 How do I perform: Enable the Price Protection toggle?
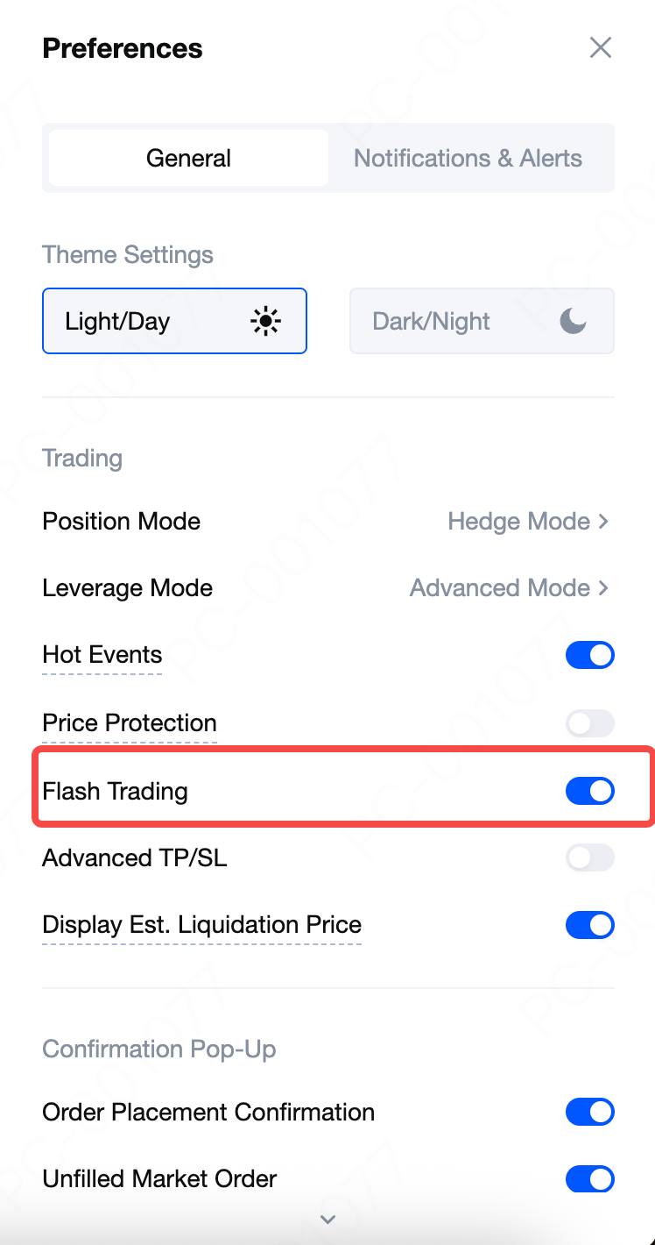[x=589, y=723]
